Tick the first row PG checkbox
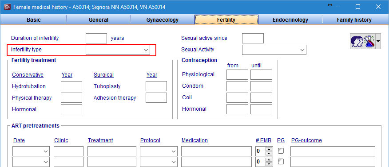Screen dimensions: 389x167 tap(281, 151)
